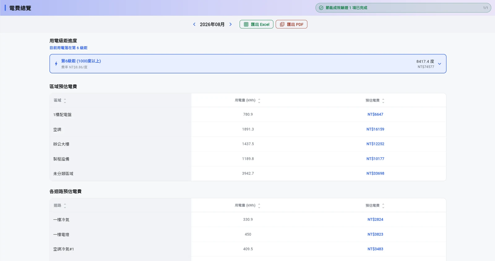Click the 780.9 kWh usage value
Viewport: 495px width, 261px height.
pyautogui.click(x=248, y=115)
